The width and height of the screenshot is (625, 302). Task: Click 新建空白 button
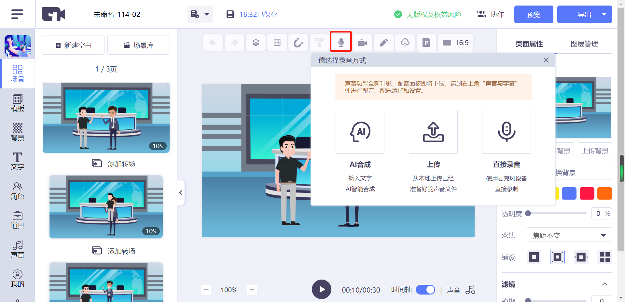pos(73,45)
